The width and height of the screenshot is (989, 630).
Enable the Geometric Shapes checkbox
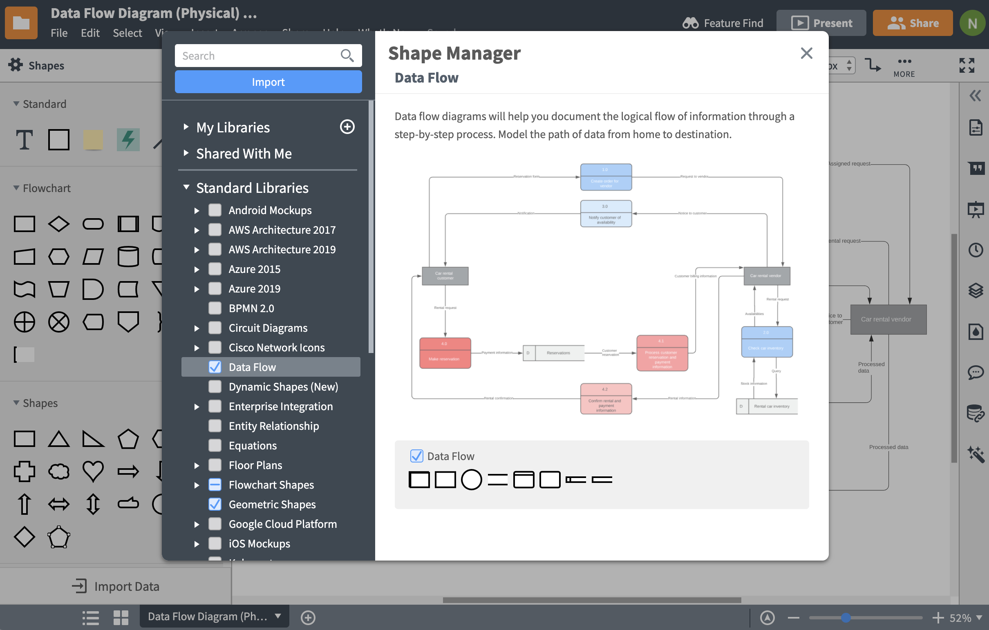pos(215,503)
